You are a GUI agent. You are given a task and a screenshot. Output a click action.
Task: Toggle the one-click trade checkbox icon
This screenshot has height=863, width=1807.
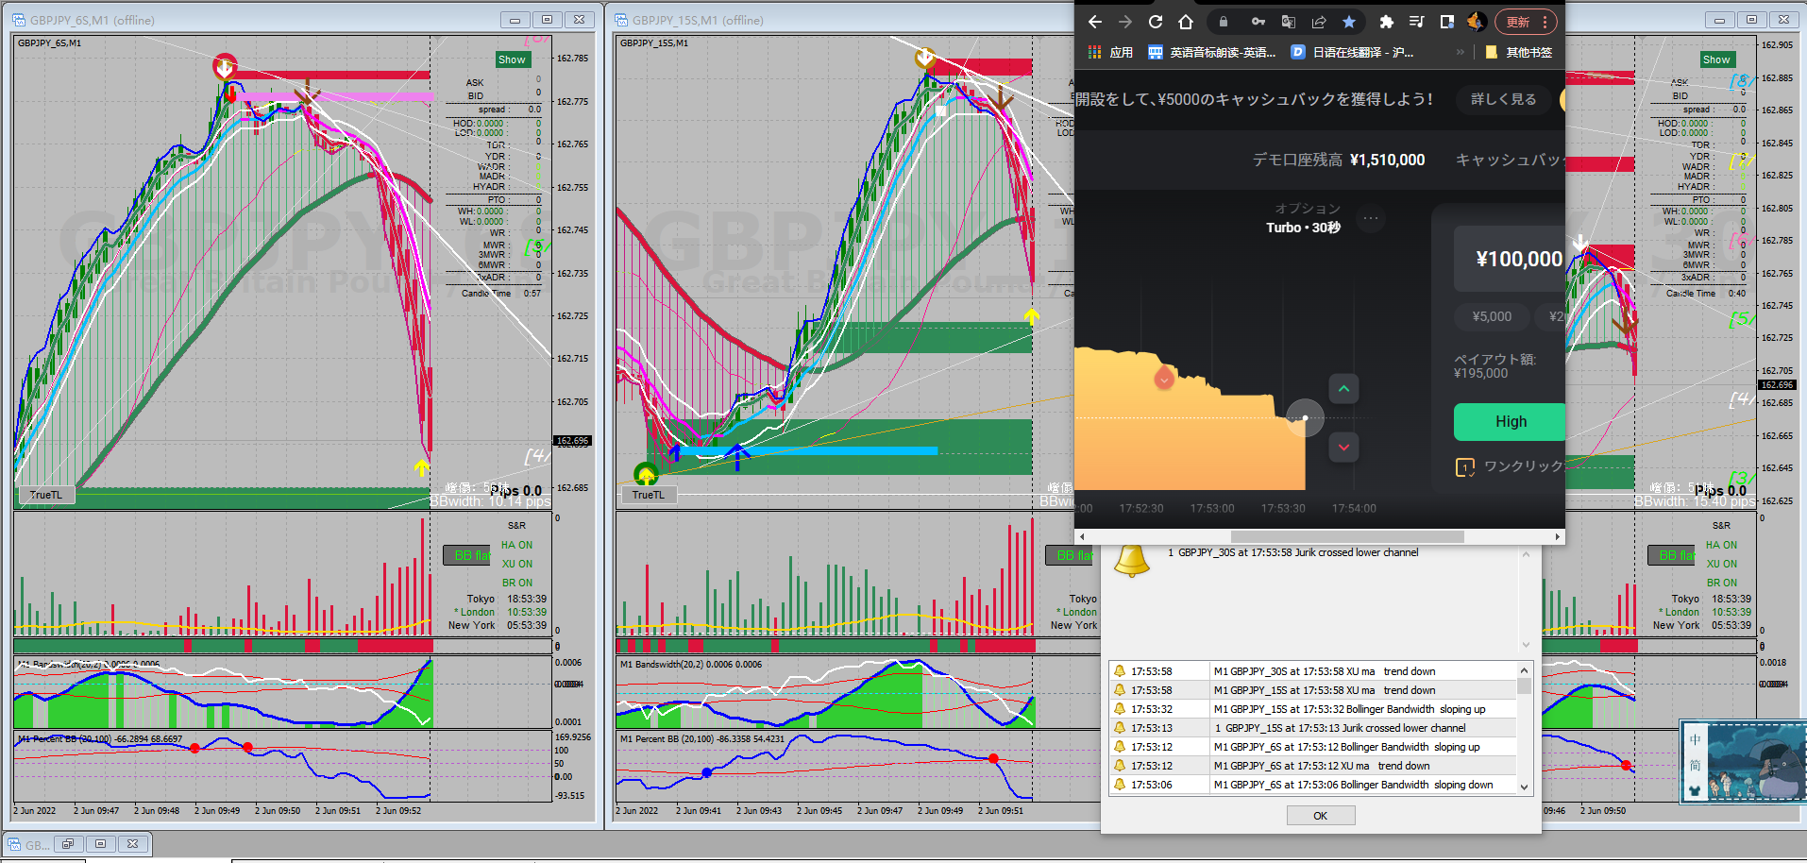click(1464, 467)
